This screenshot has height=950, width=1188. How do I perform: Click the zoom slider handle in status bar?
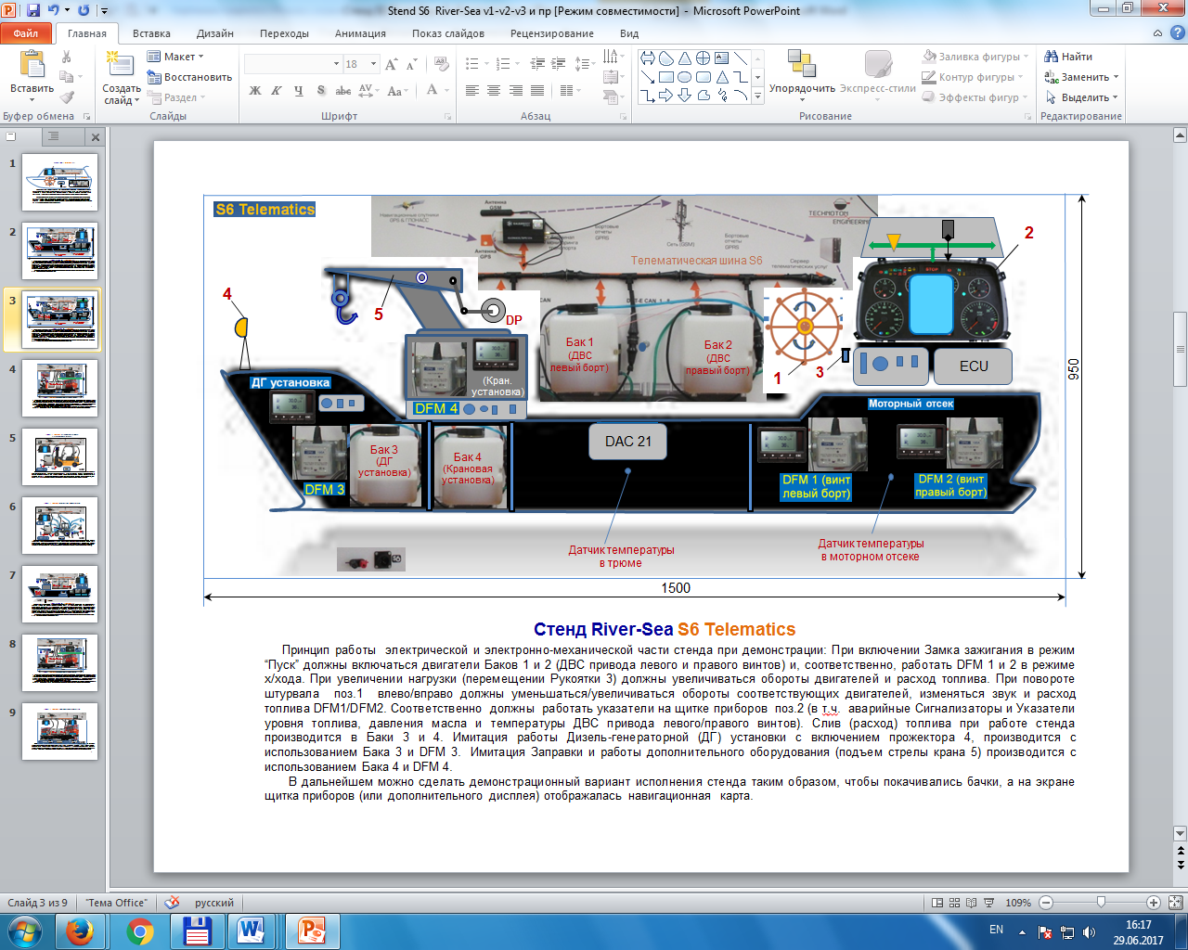pyautogui.click(x=1101, y=903)
